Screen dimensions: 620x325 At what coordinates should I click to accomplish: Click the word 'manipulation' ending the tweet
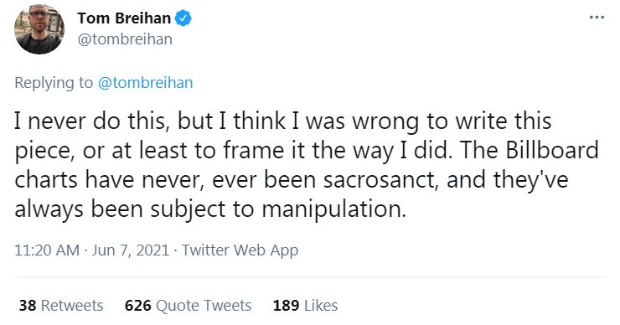tap(333, 209)
